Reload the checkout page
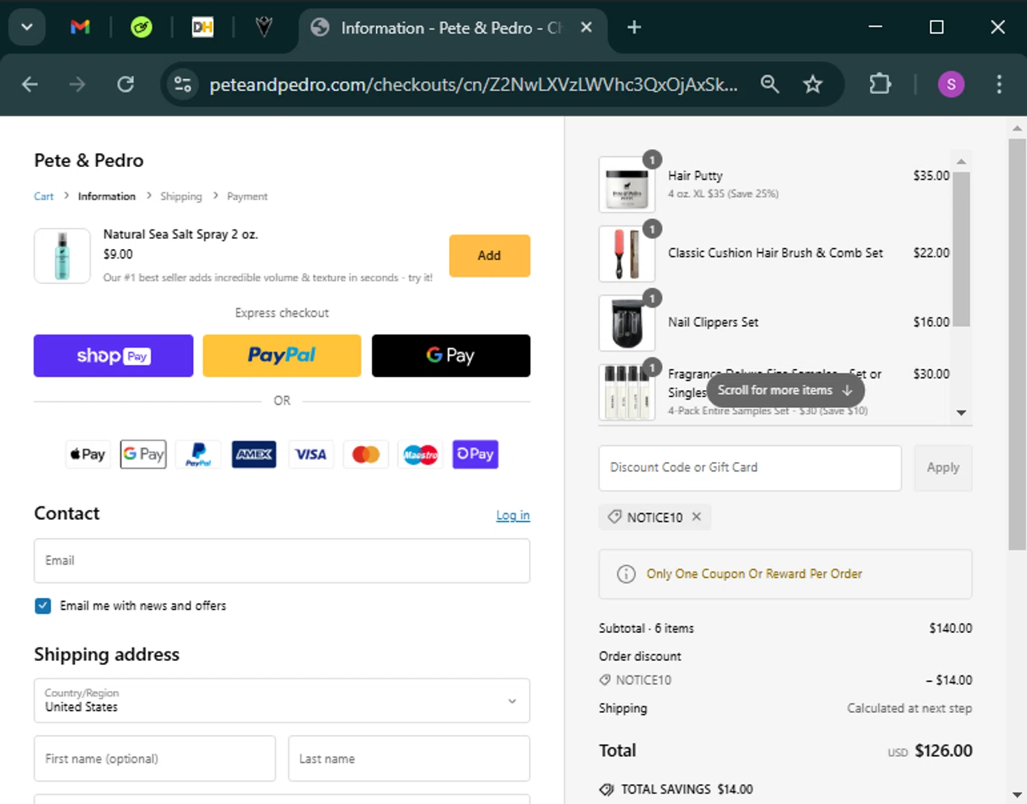 click(125, 84)
